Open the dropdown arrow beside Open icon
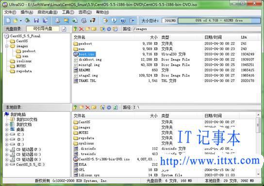The height and width of the screenshot is (186, 264). pyautogui.click(x=21, y=21)
